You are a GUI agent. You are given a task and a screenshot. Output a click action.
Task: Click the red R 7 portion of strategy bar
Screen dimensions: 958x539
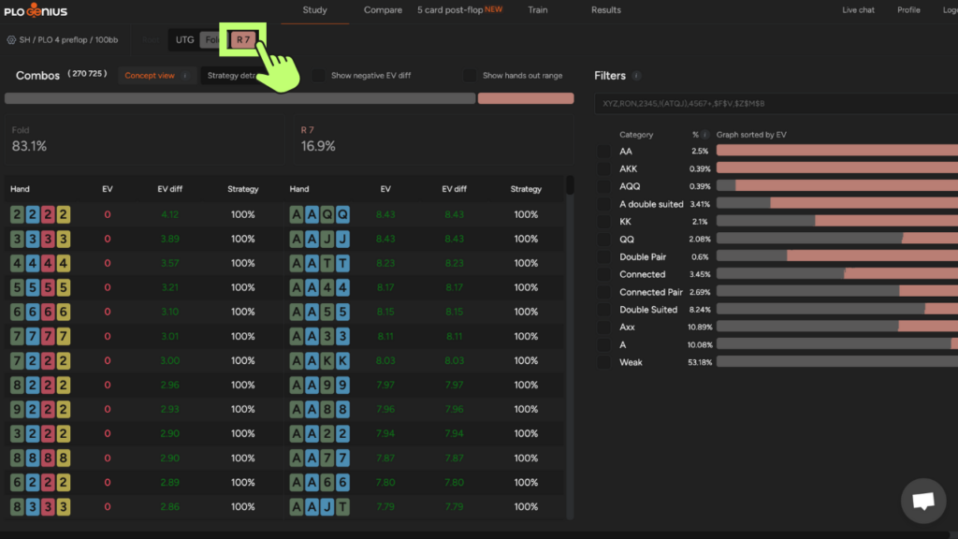(526, 98)
